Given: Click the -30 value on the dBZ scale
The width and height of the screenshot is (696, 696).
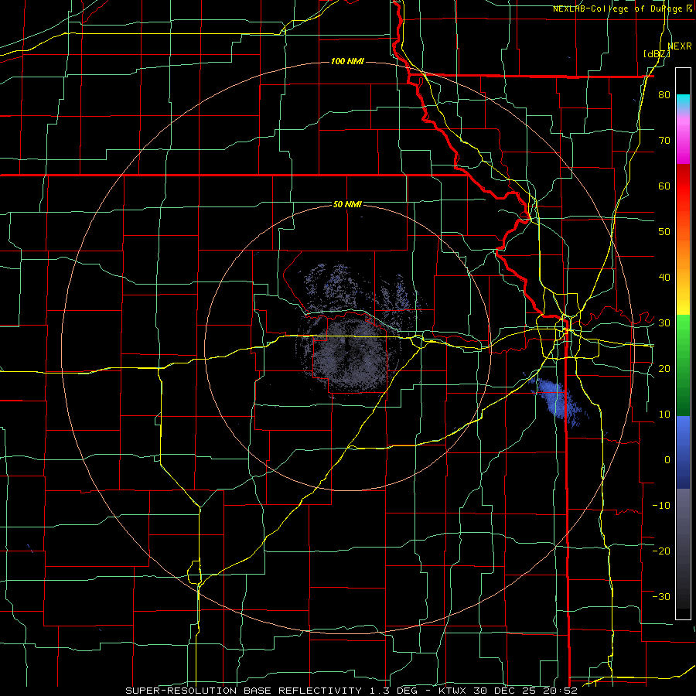Looking at the screenshot, I should (661, 596).
